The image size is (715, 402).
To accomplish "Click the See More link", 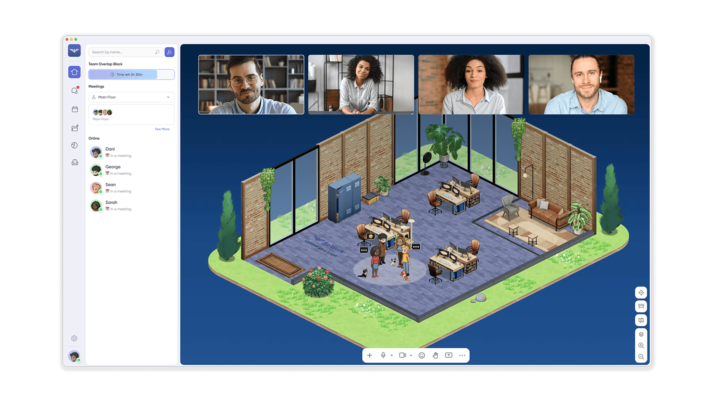I will coord(162,129).
